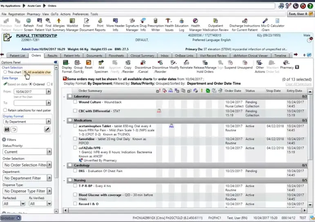Open the Department filter dropdown
This screenshot has height=222, width=315.
pos(27,178)
